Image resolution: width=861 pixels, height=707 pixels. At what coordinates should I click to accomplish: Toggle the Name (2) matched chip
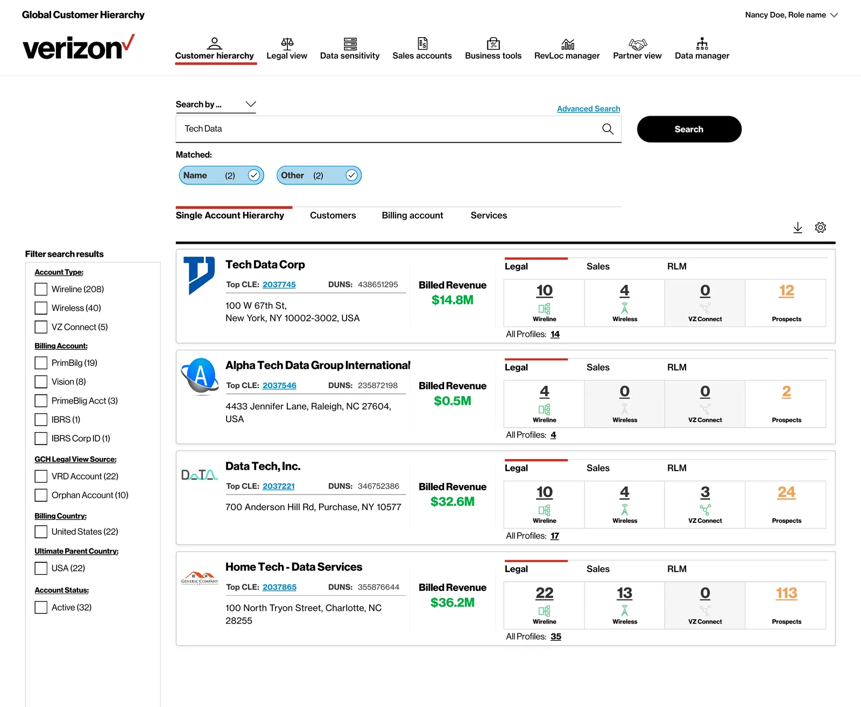pyautogui.click(x=221, y=175)
